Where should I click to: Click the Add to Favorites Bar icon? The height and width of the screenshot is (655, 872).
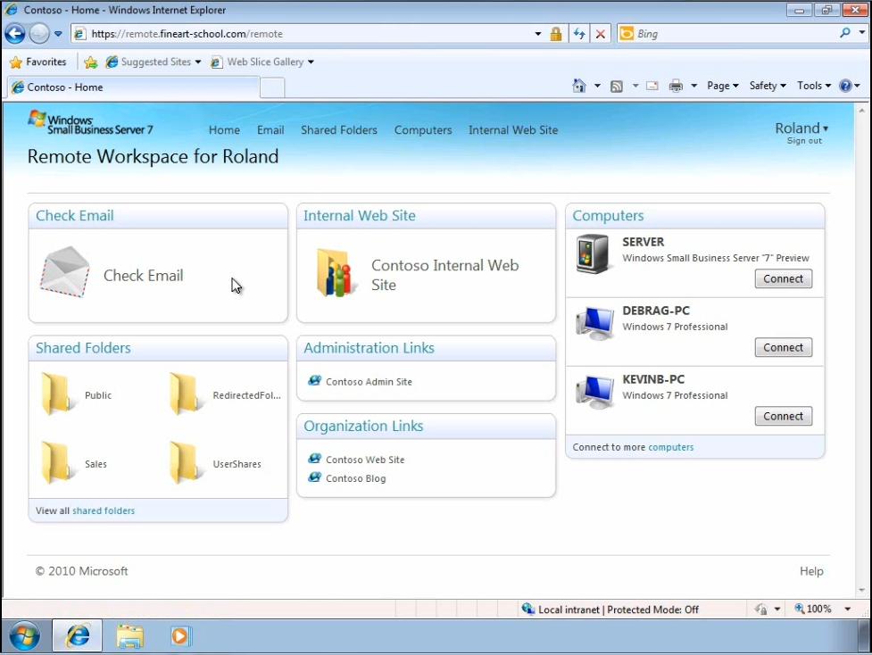point(91,62)
